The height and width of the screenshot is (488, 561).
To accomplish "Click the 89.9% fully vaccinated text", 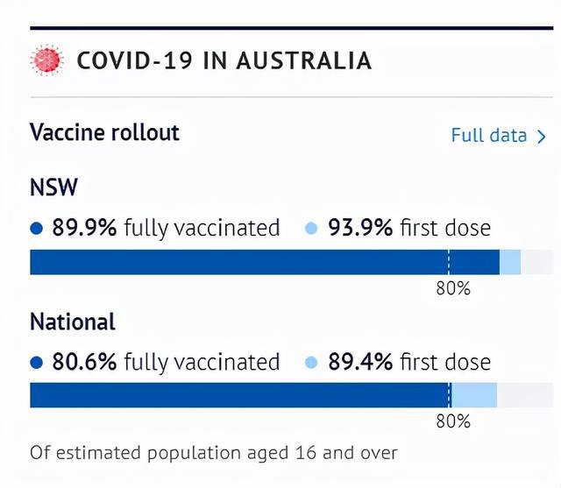I will point(166,228).
